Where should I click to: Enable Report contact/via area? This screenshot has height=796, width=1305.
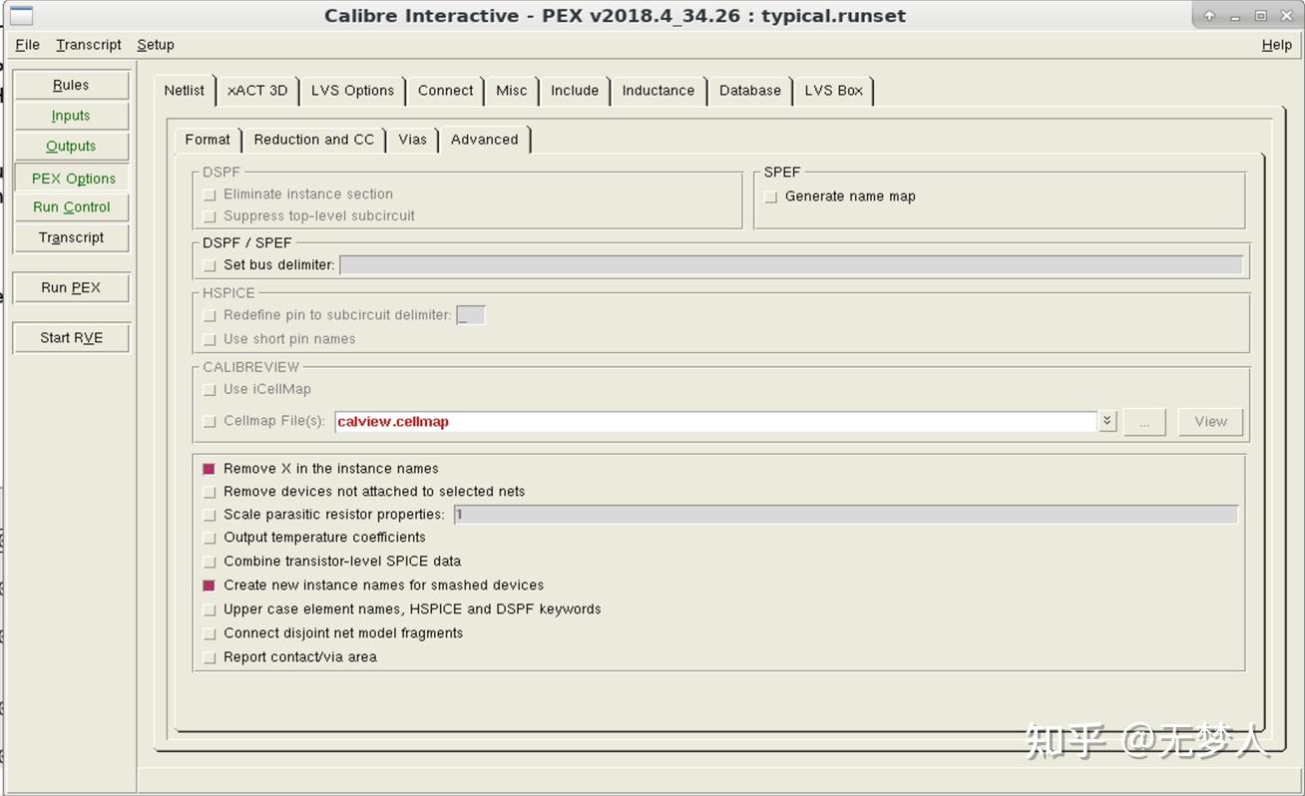pyautogui.click(x=209, y=657)
